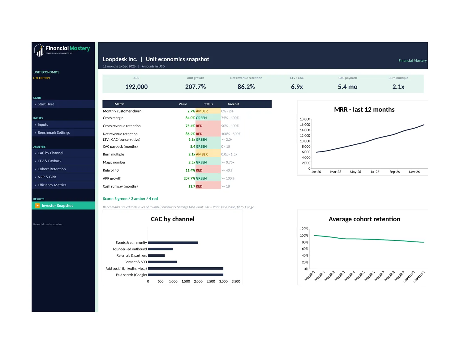Select the Investor Snapshot results item
The image size is (464, 340).
click(x=63, y=206)
